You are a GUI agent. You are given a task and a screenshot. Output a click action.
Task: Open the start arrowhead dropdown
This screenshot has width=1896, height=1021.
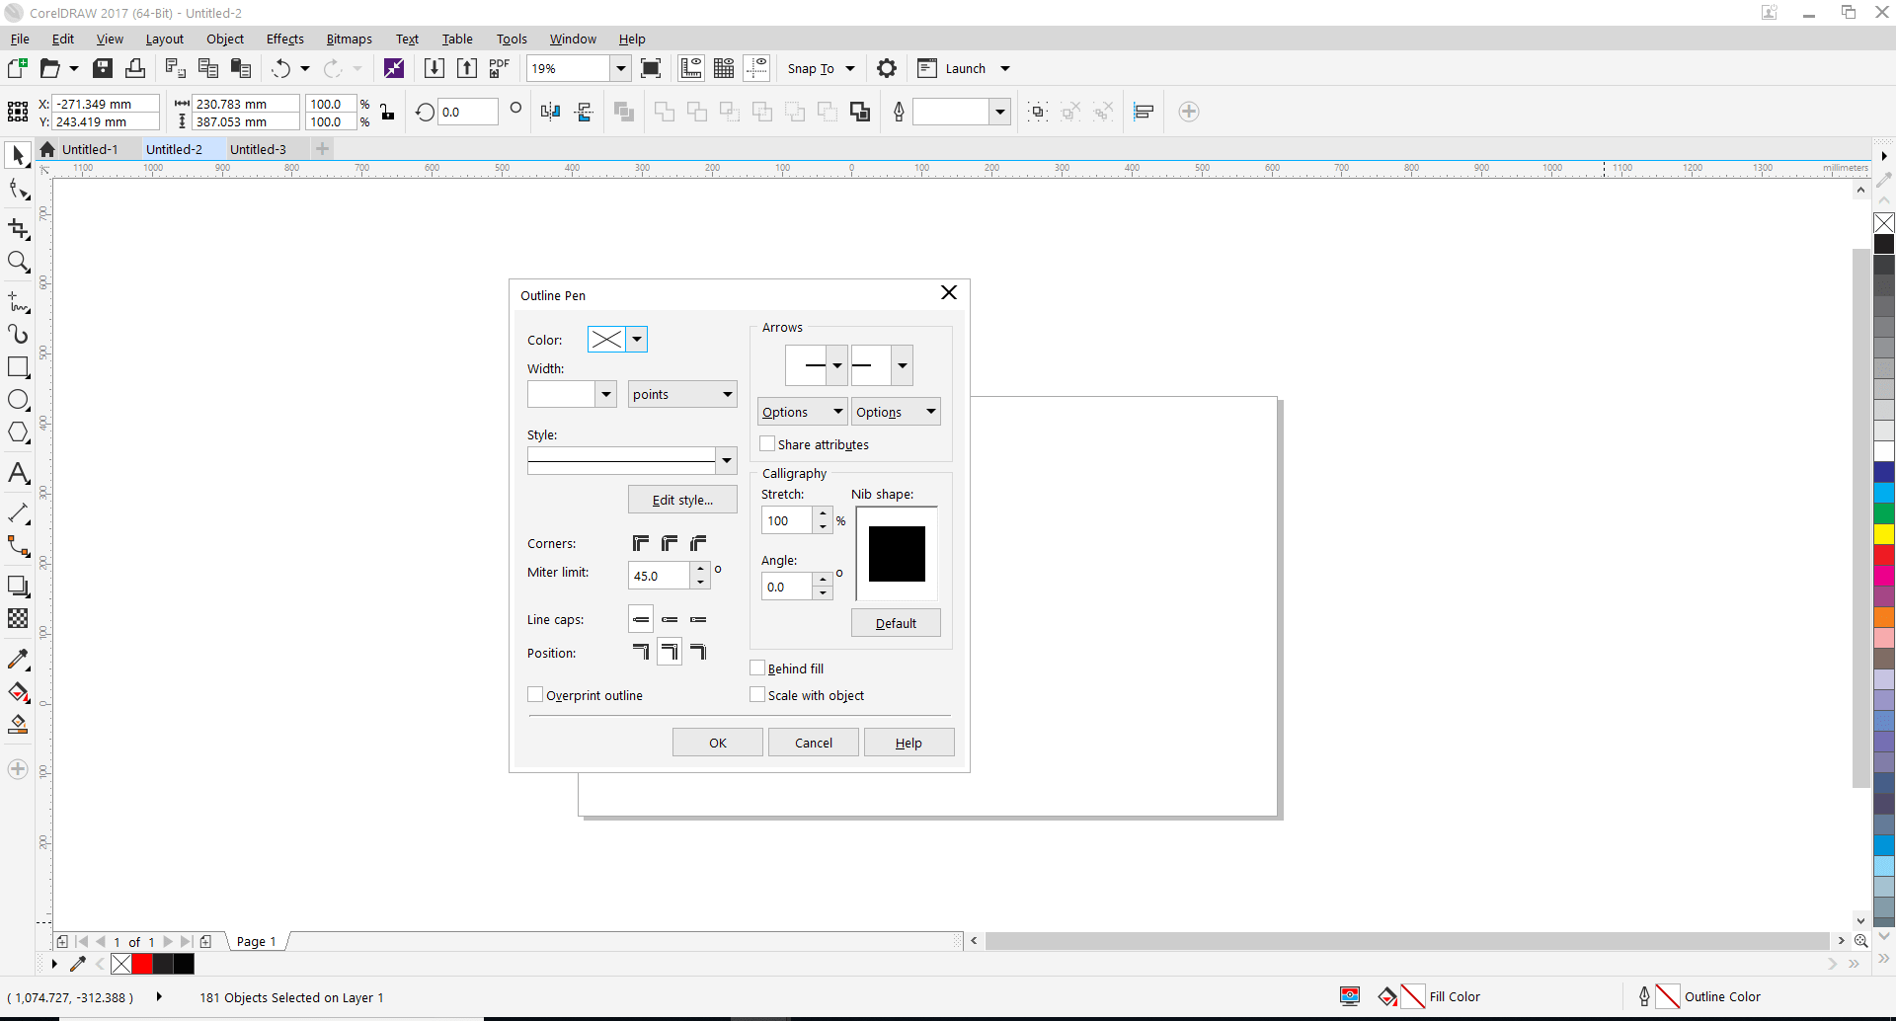837,365
